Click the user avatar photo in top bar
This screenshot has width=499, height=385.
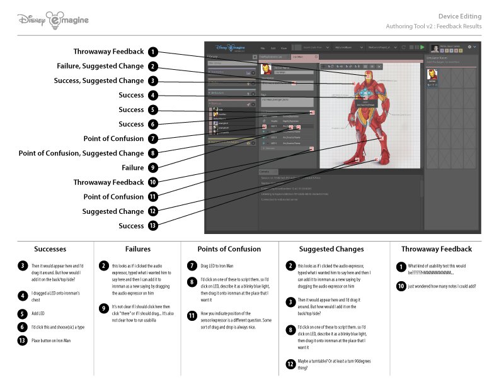(x=435, y=48)
